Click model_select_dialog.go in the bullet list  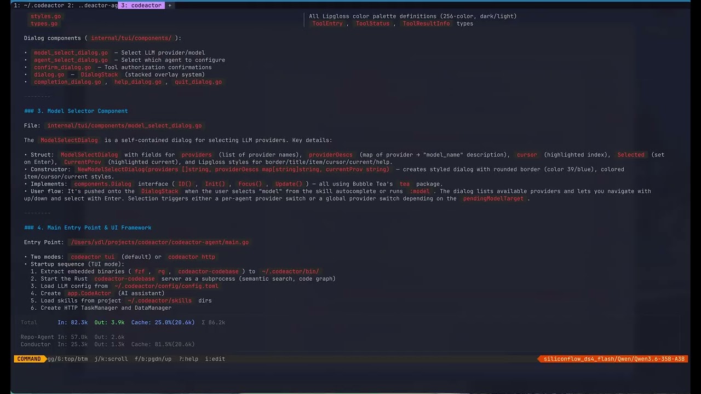[71, 53]
